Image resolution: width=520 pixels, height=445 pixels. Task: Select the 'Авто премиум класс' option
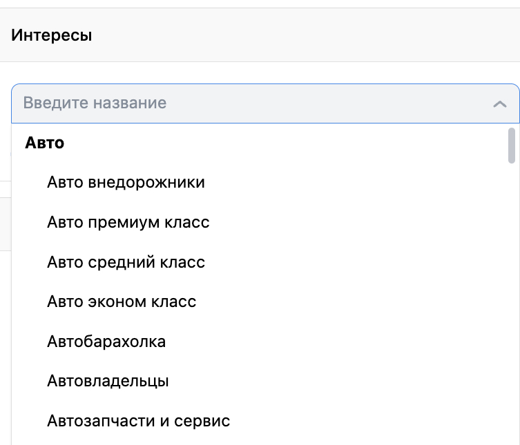(128, 222)
